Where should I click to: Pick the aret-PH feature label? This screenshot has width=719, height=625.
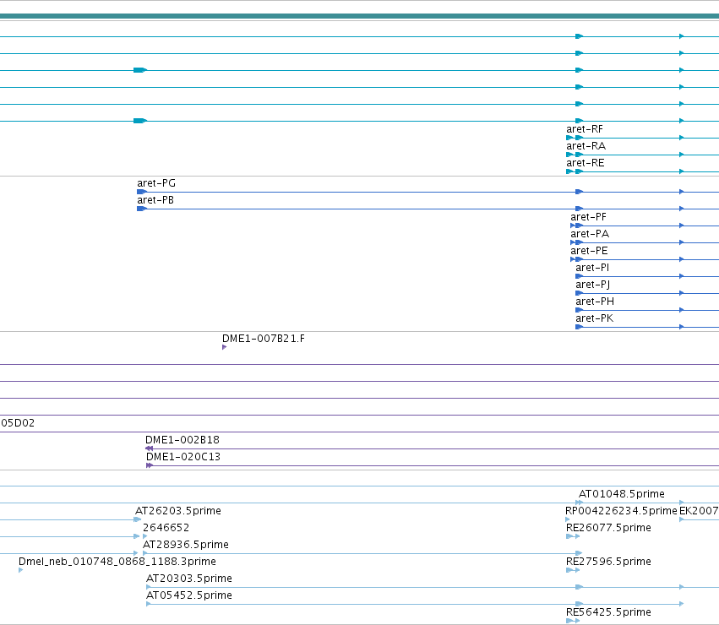tap(595, 302)
